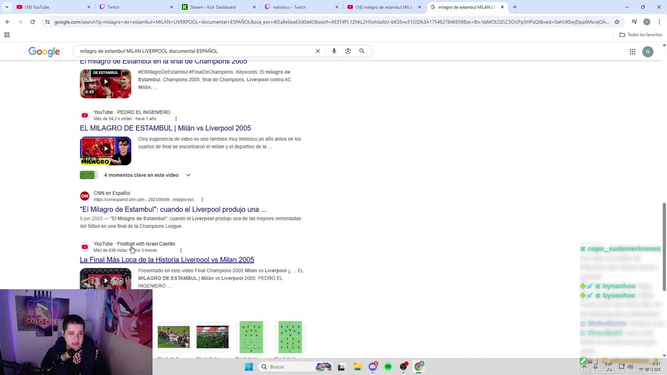Start voice search with microphone icon
The width and height of the screenshot is (667, 375).
click(x=334, y=51)
